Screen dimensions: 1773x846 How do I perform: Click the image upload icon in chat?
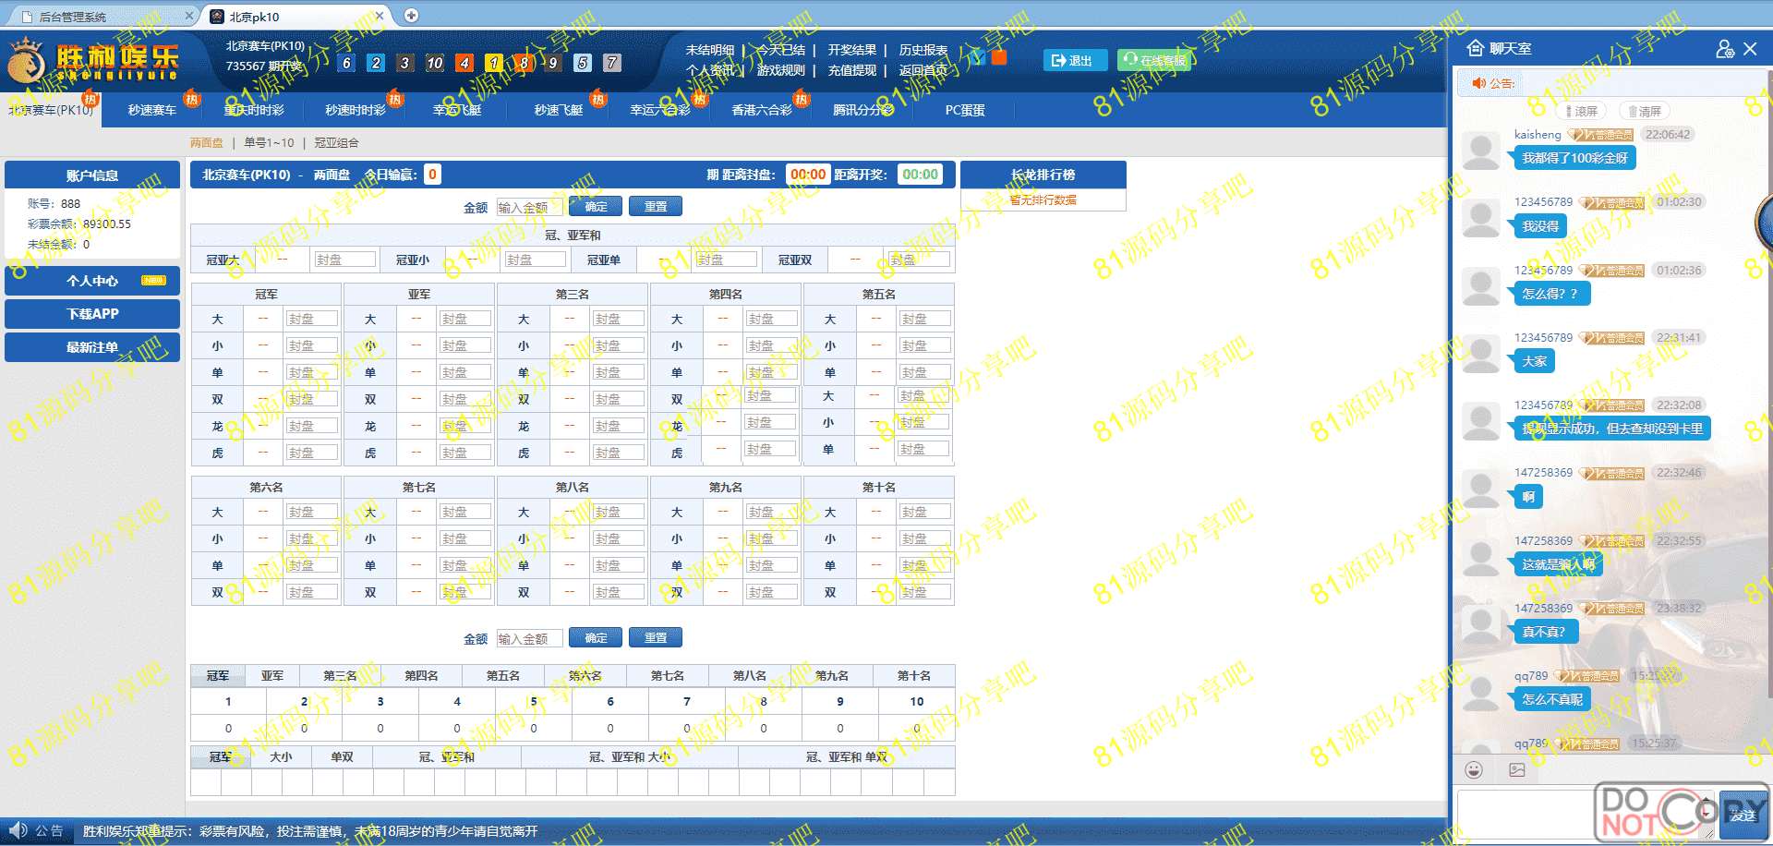1517,769
